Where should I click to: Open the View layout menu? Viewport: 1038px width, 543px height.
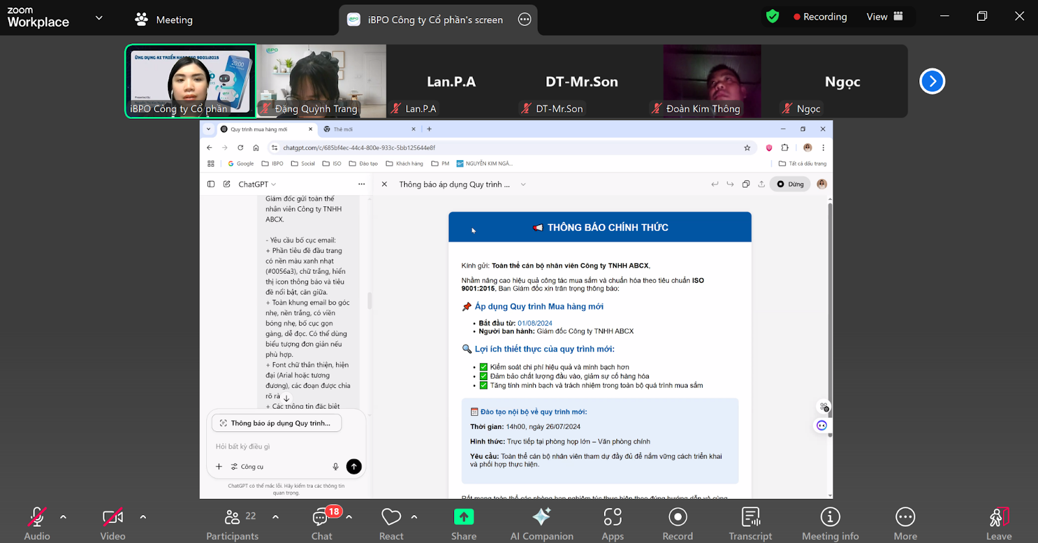pyautogui.click(x=884, y=17)
